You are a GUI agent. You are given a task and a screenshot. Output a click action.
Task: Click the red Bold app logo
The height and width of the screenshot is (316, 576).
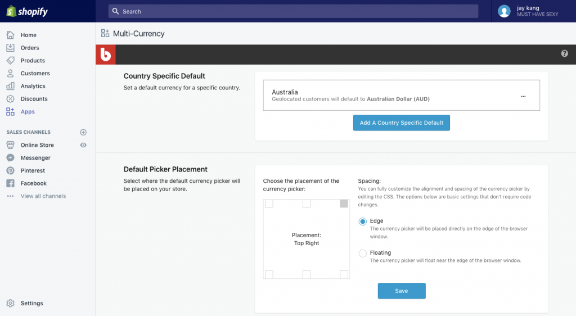tap(105, 54)
